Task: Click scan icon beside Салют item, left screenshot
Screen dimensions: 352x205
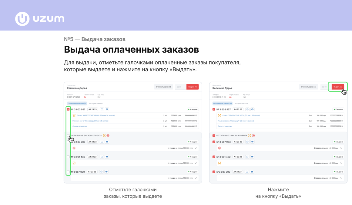Action: [x=74, y=116]
